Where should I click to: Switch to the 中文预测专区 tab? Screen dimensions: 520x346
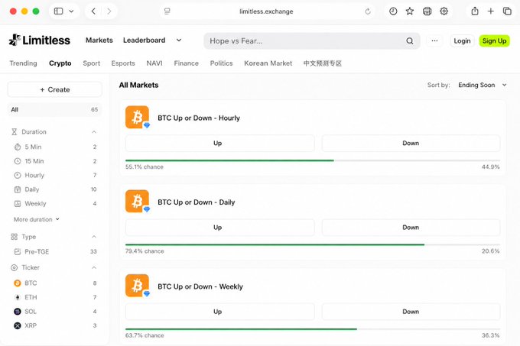(x=323, y=63)
